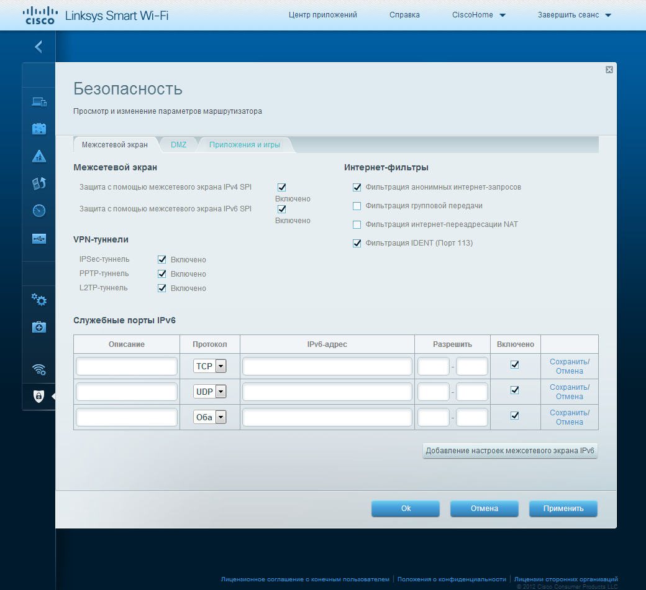Screen dimensions: 646x590
Task: Enable NAT internet redirection filtering
Action: click(x=357, y=224)
